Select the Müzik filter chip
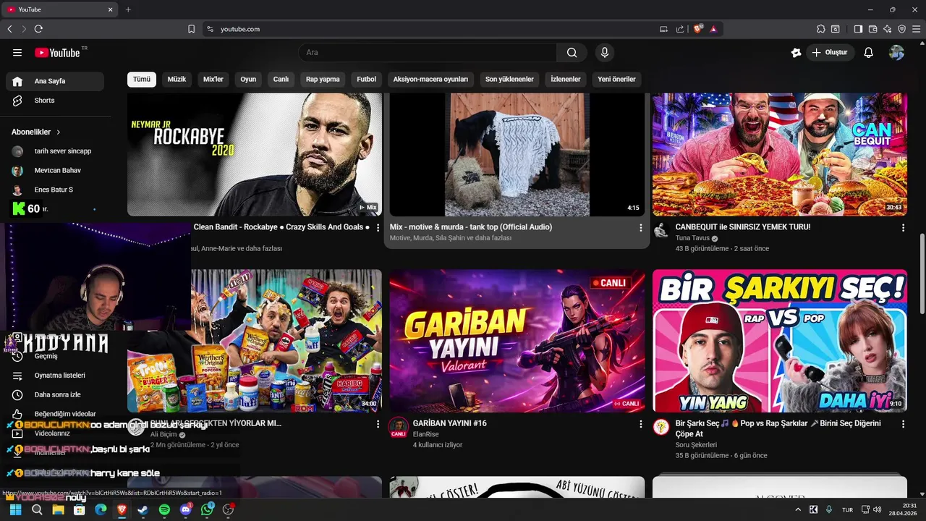Viewport: 926px width, 521px height. point(177,79)
